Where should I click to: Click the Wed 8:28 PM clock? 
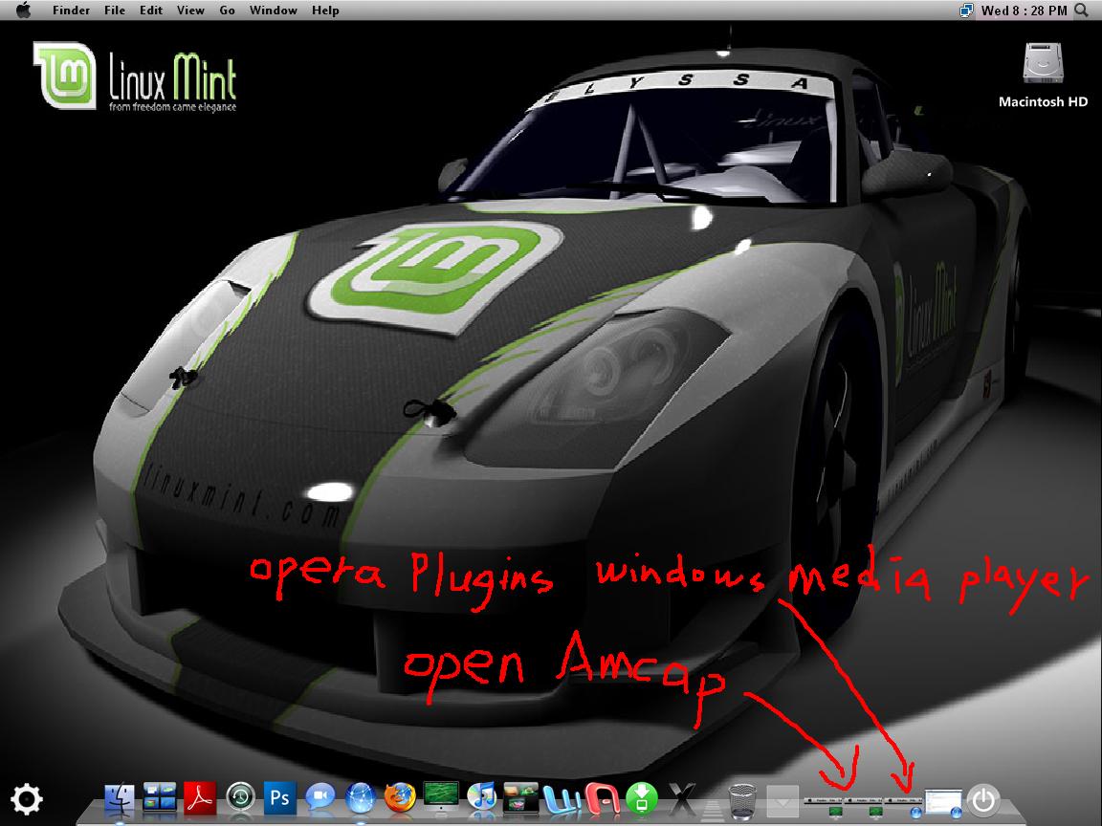coord(1024,11)
